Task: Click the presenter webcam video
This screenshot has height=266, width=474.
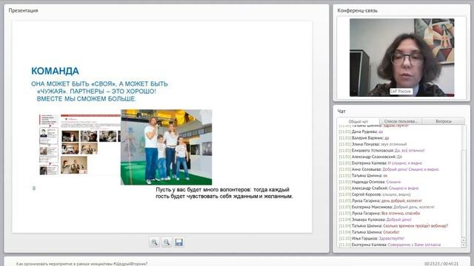Action: pyautogui.click(x=401, y=58)
